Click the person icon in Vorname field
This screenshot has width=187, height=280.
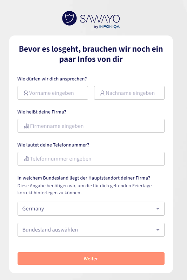point(26,93)
